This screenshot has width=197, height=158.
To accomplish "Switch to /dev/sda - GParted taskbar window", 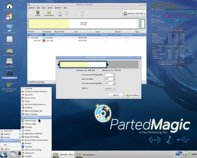I will [x=63, y=154].
